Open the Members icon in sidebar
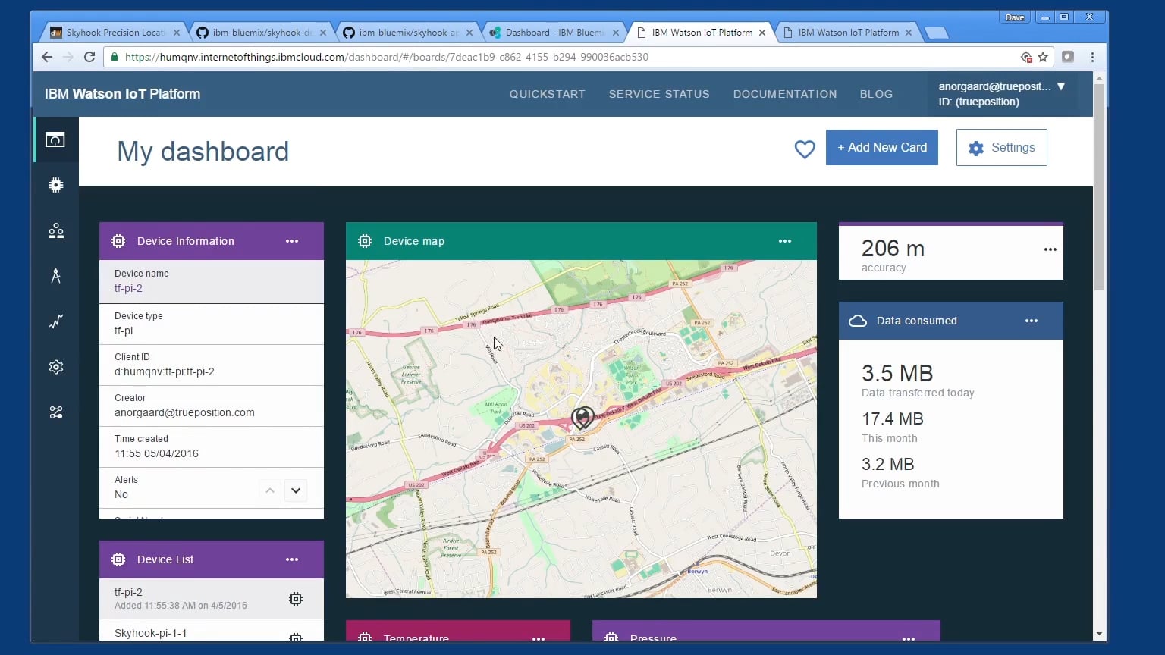The height and width of the screenshot is (655, 1165). click(55, 231)
